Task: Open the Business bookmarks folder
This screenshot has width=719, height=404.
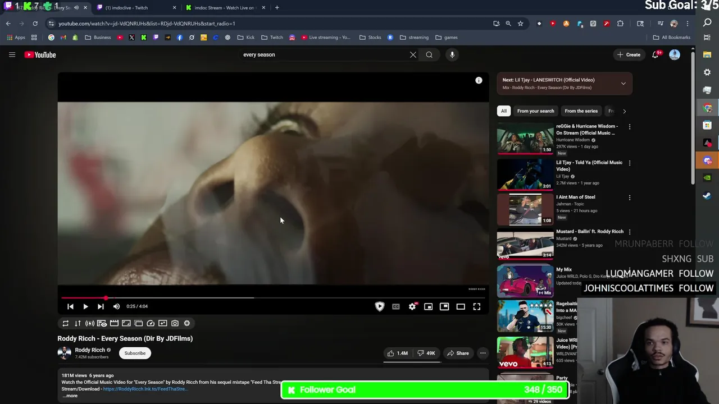Action: click(x=98, y=38)
